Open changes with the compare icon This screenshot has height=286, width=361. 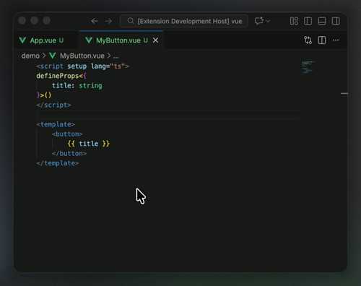coord(308,40)
